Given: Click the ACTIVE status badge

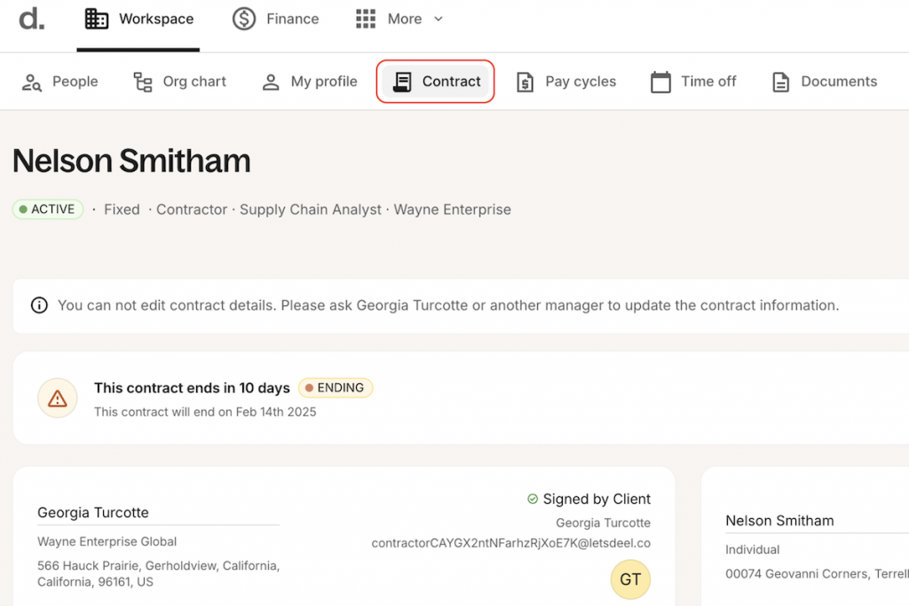Looking at the screenshot, I should tap(48, 209).
